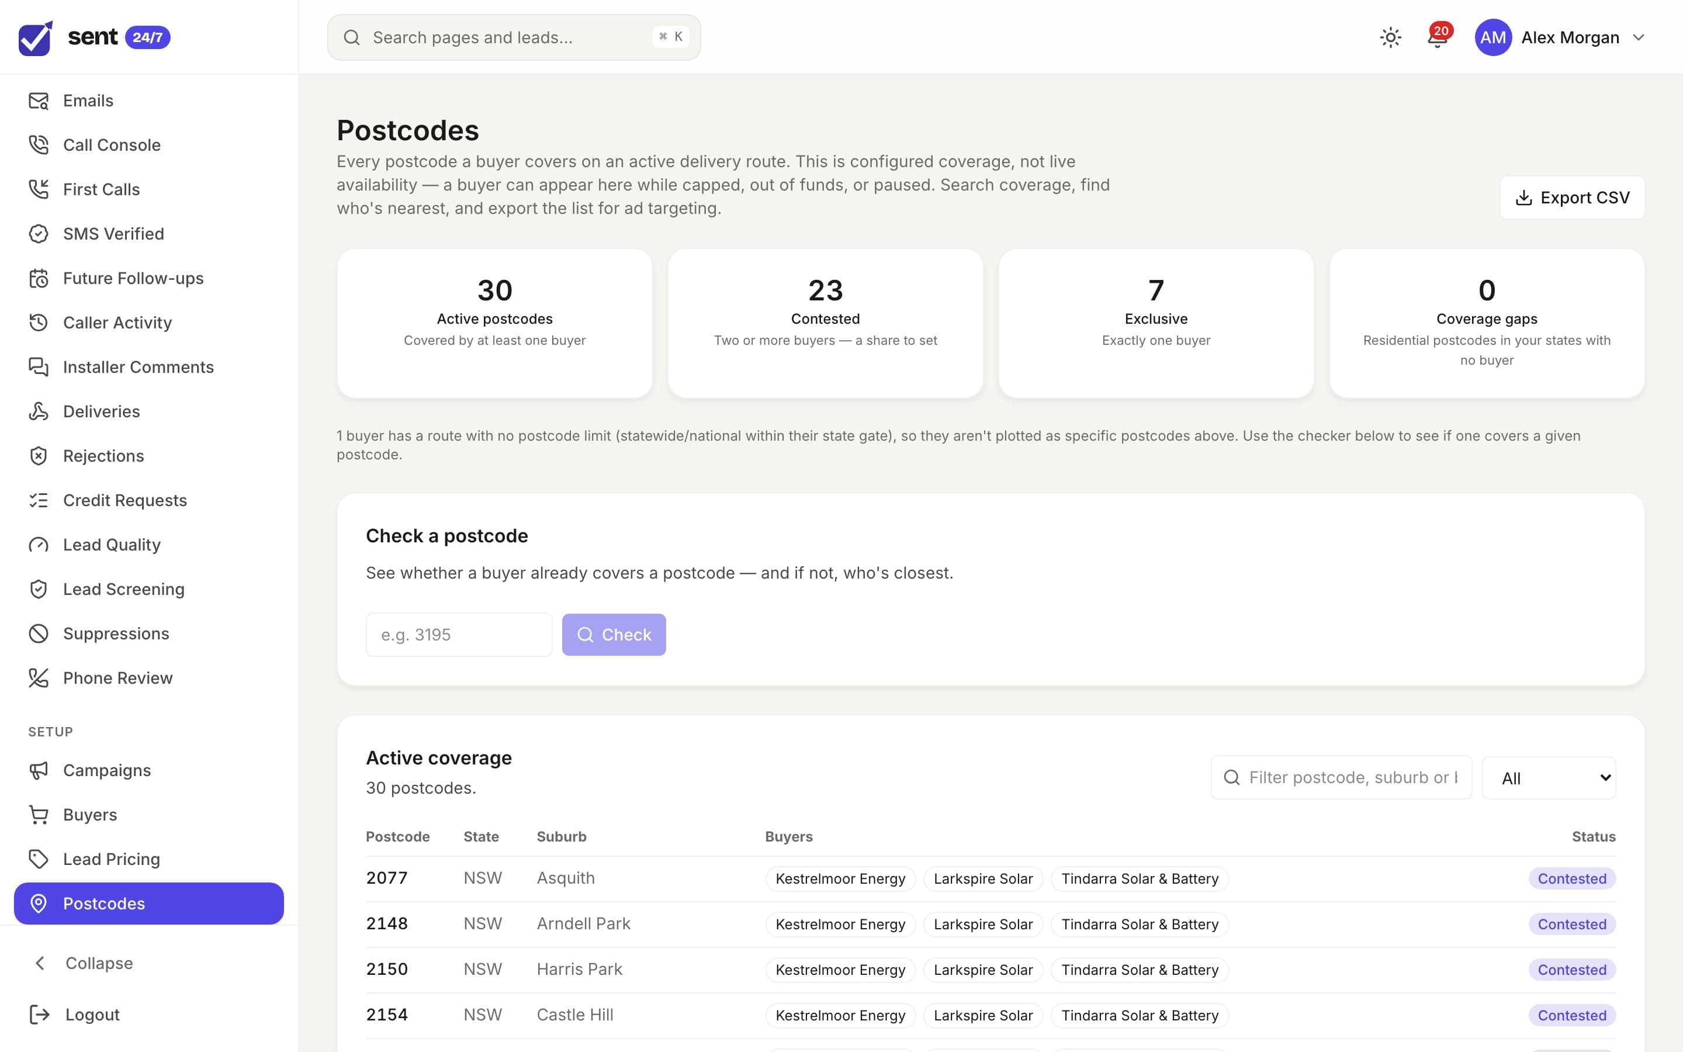Click the ⌘ K shortcut hint
The width and height of the screenshot is (1683, 1052).
coord(670,37)
